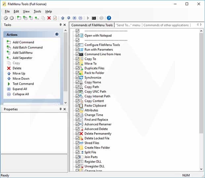Select the Find and Replace command row

(96, 119)
